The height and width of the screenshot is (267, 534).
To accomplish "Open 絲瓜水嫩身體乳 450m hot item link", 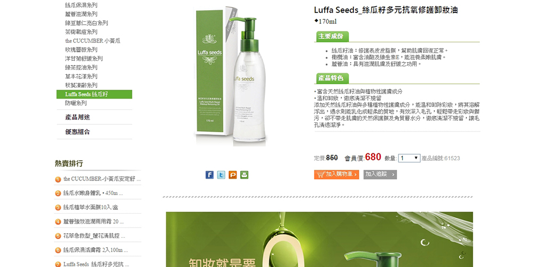I will point(93,193).
